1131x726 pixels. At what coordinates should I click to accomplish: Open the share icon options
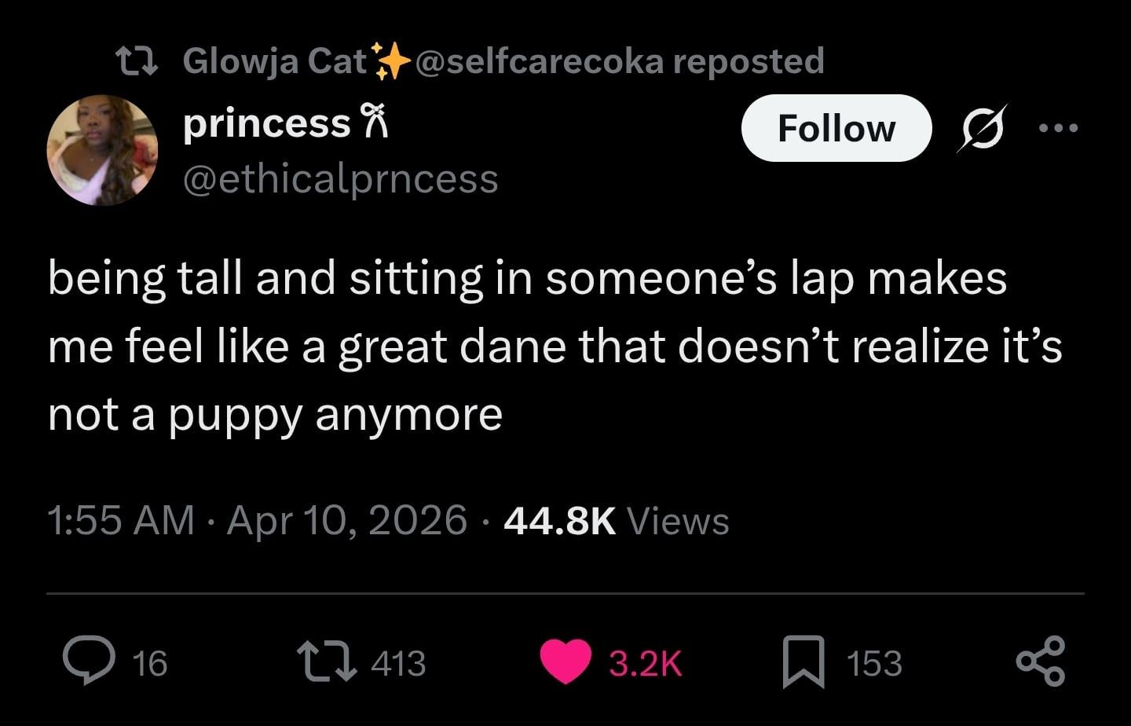(x=1041, y=662)
